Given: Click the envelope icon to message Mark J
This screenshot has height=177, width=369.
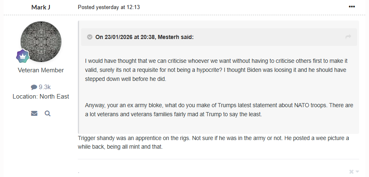Looking at the screenshot, I should pyautogui.click(x=34, y=113).
